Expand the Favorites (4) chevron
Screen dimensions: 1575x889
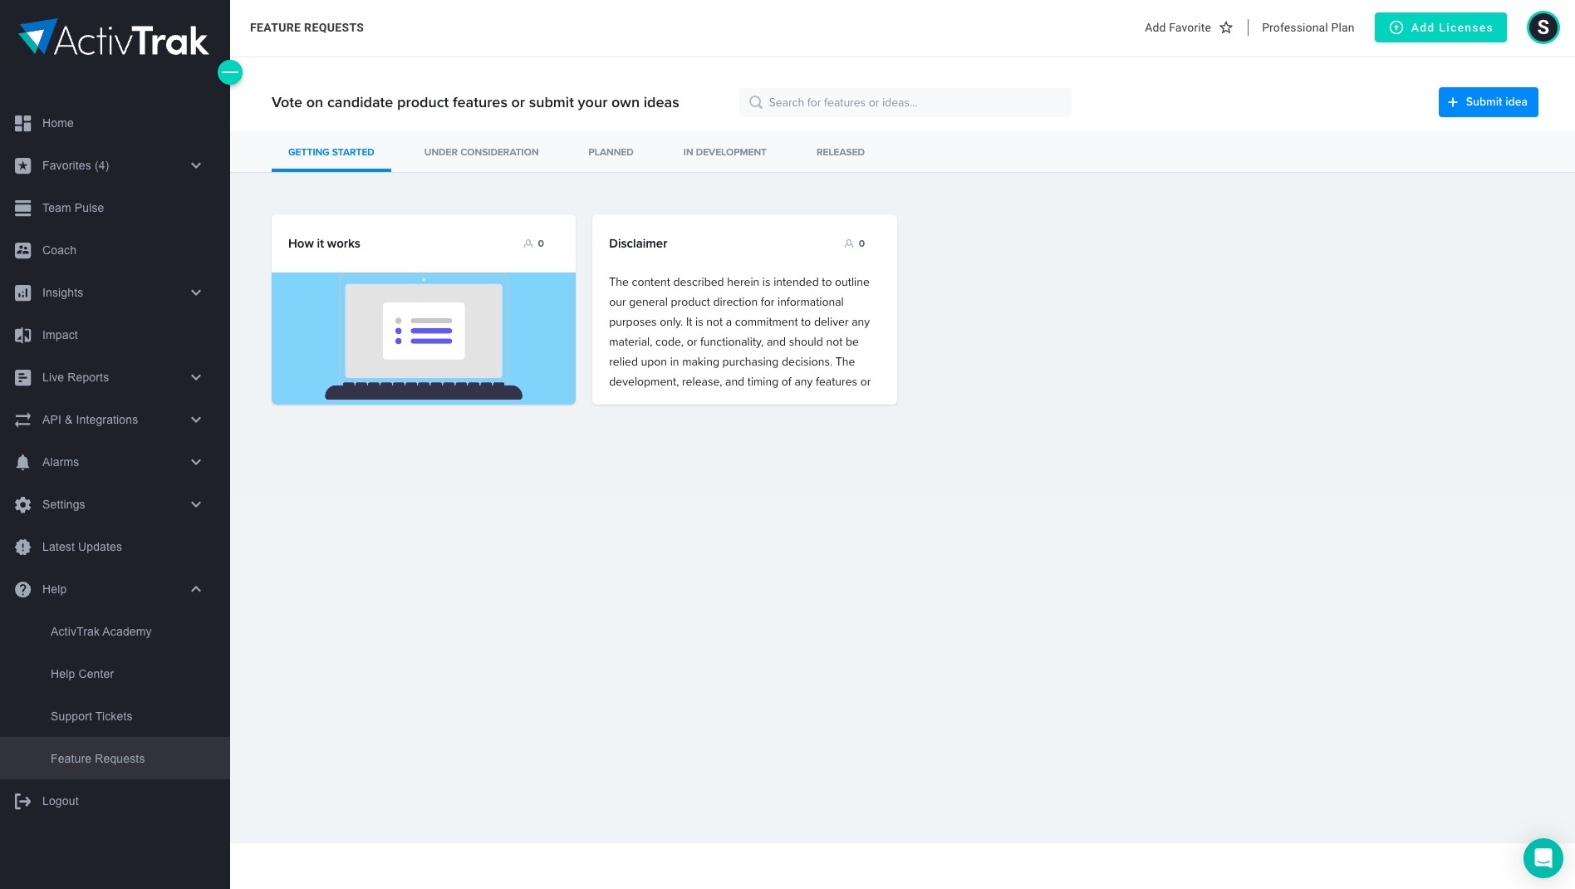[196, 165]
